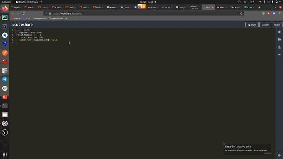Screen dimensions: 283x159
Task: Click line number 6 in the editor gutter
Action: pyautogui.click(x=13, y=42)
